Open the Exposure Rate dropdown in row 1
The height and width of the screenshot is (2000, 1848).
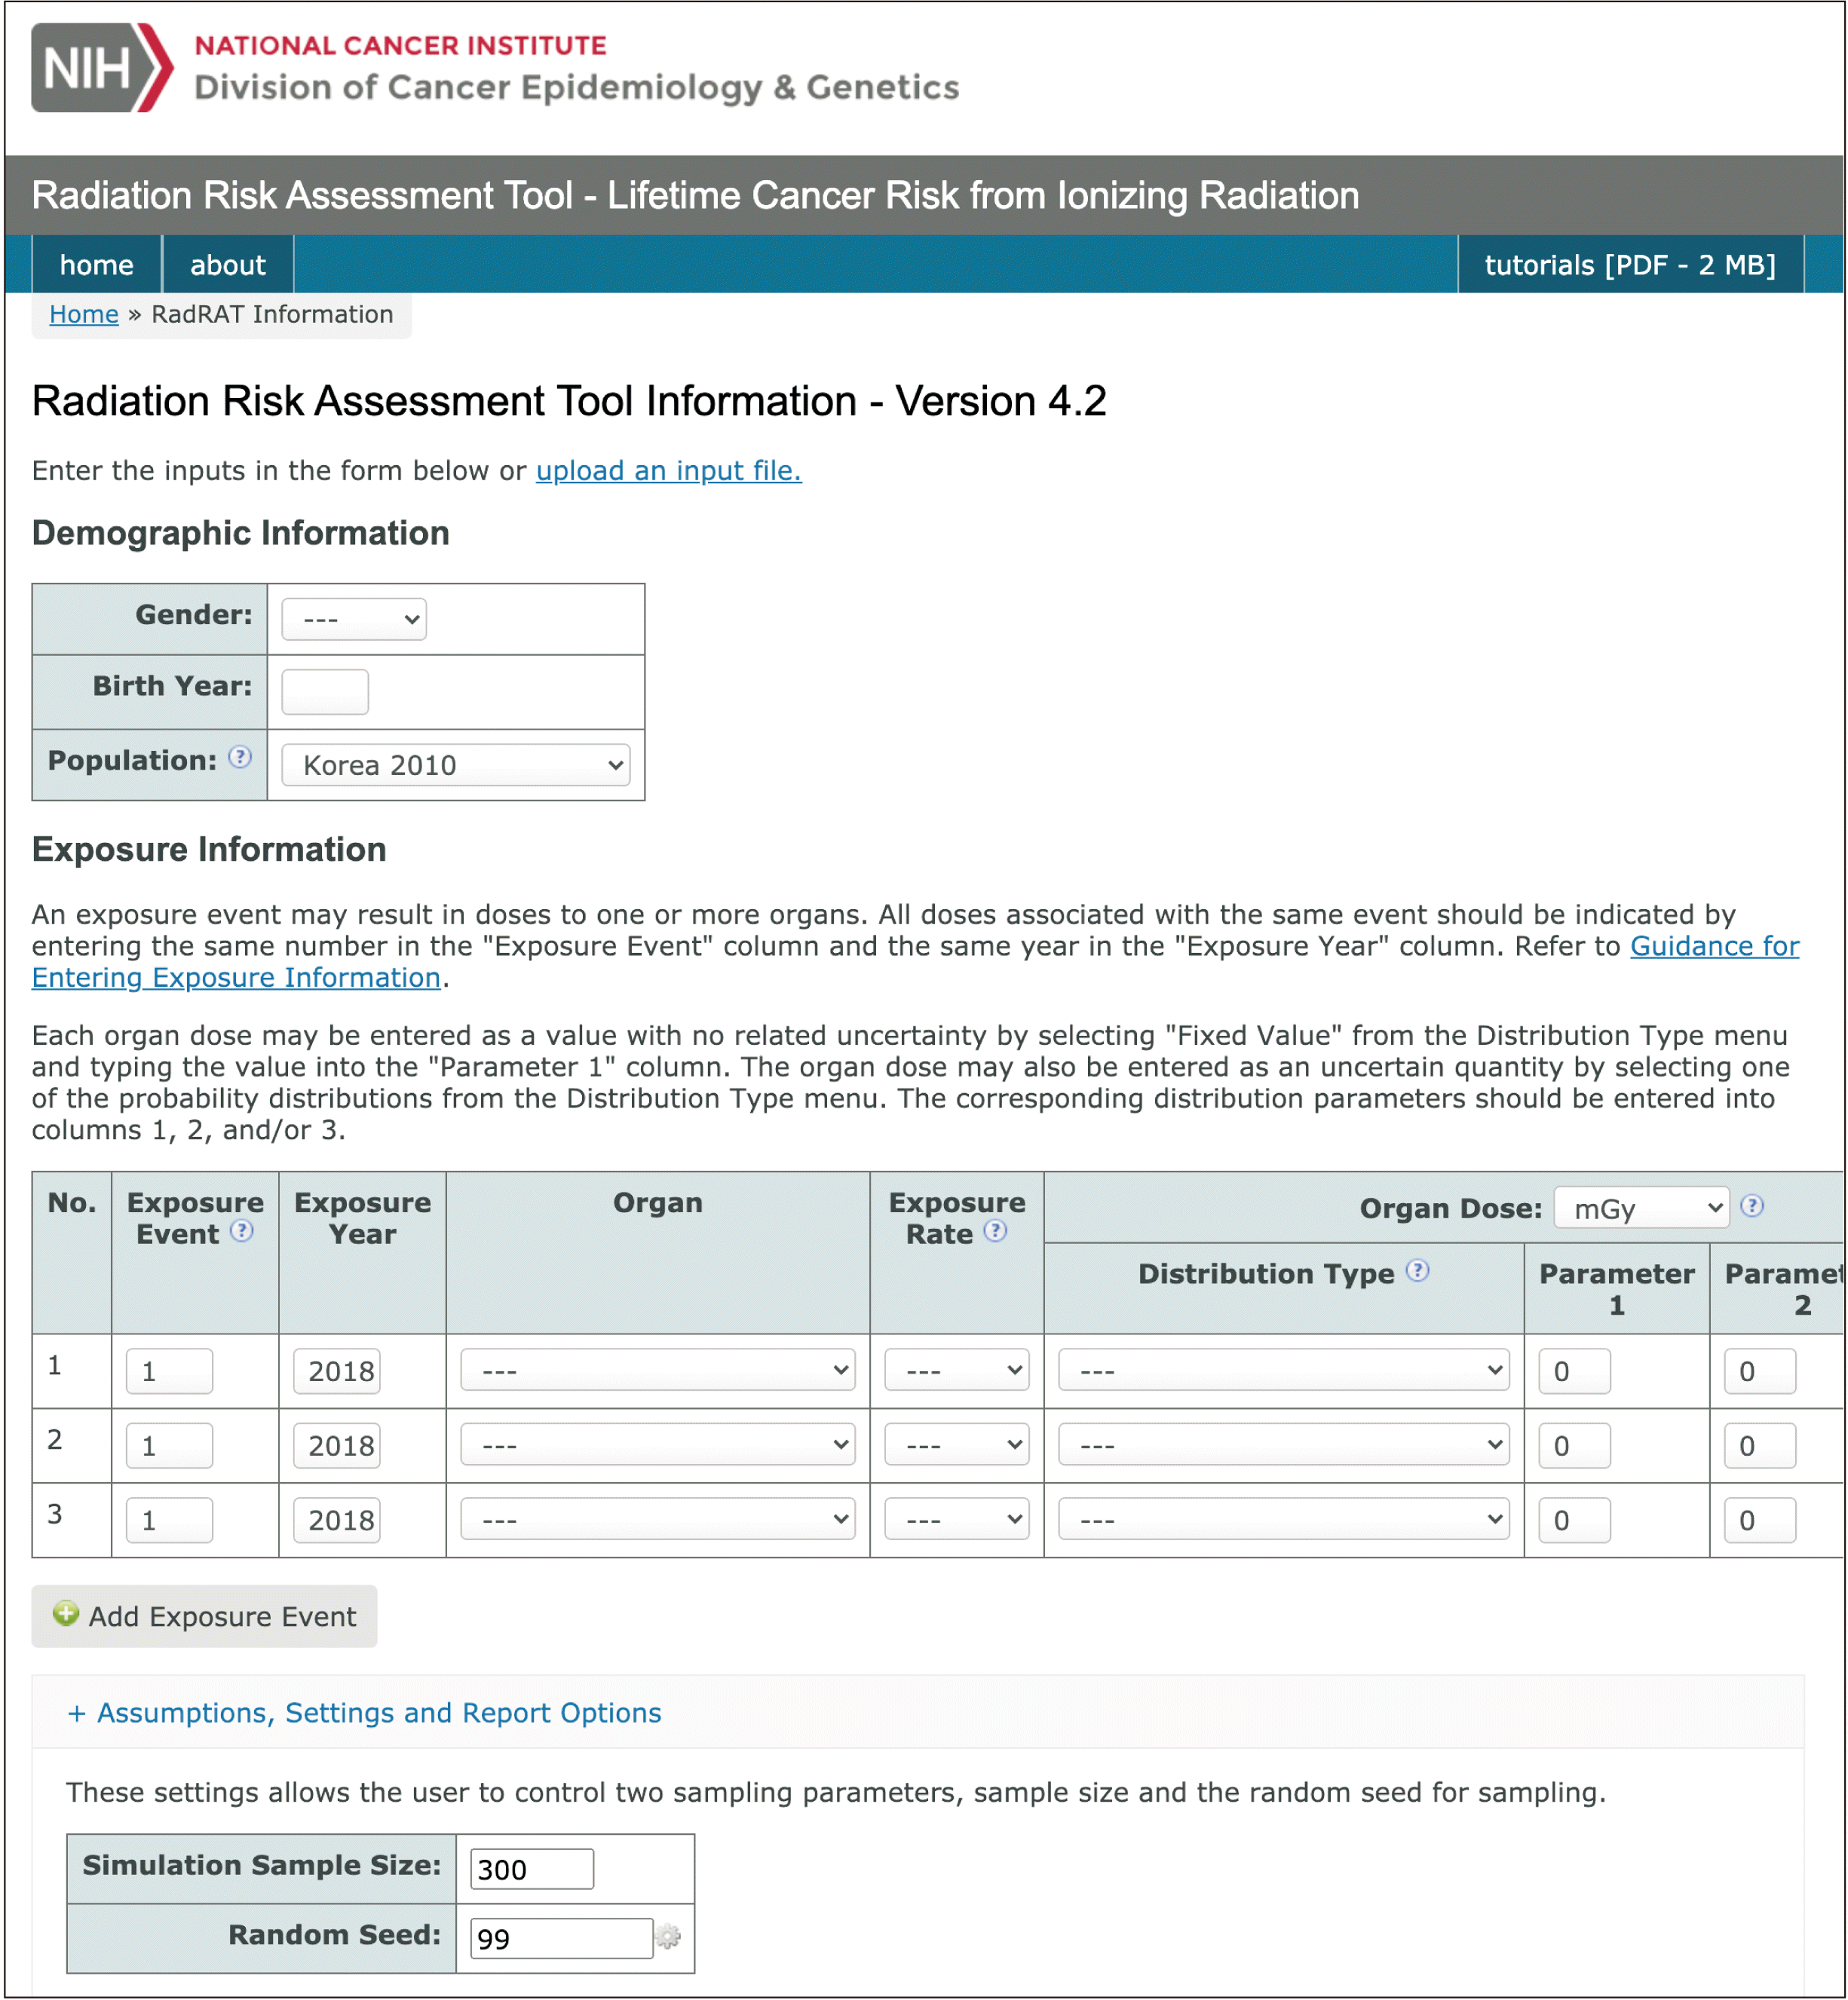point(957,1370)
